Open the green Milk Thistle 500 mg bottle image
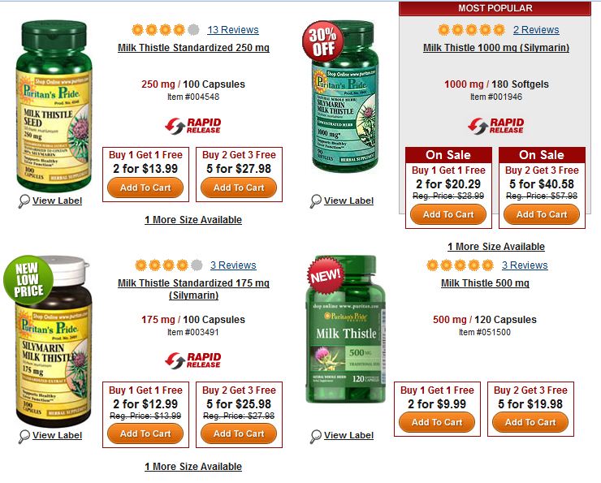The image size is (601, 483). pos(345,329)
